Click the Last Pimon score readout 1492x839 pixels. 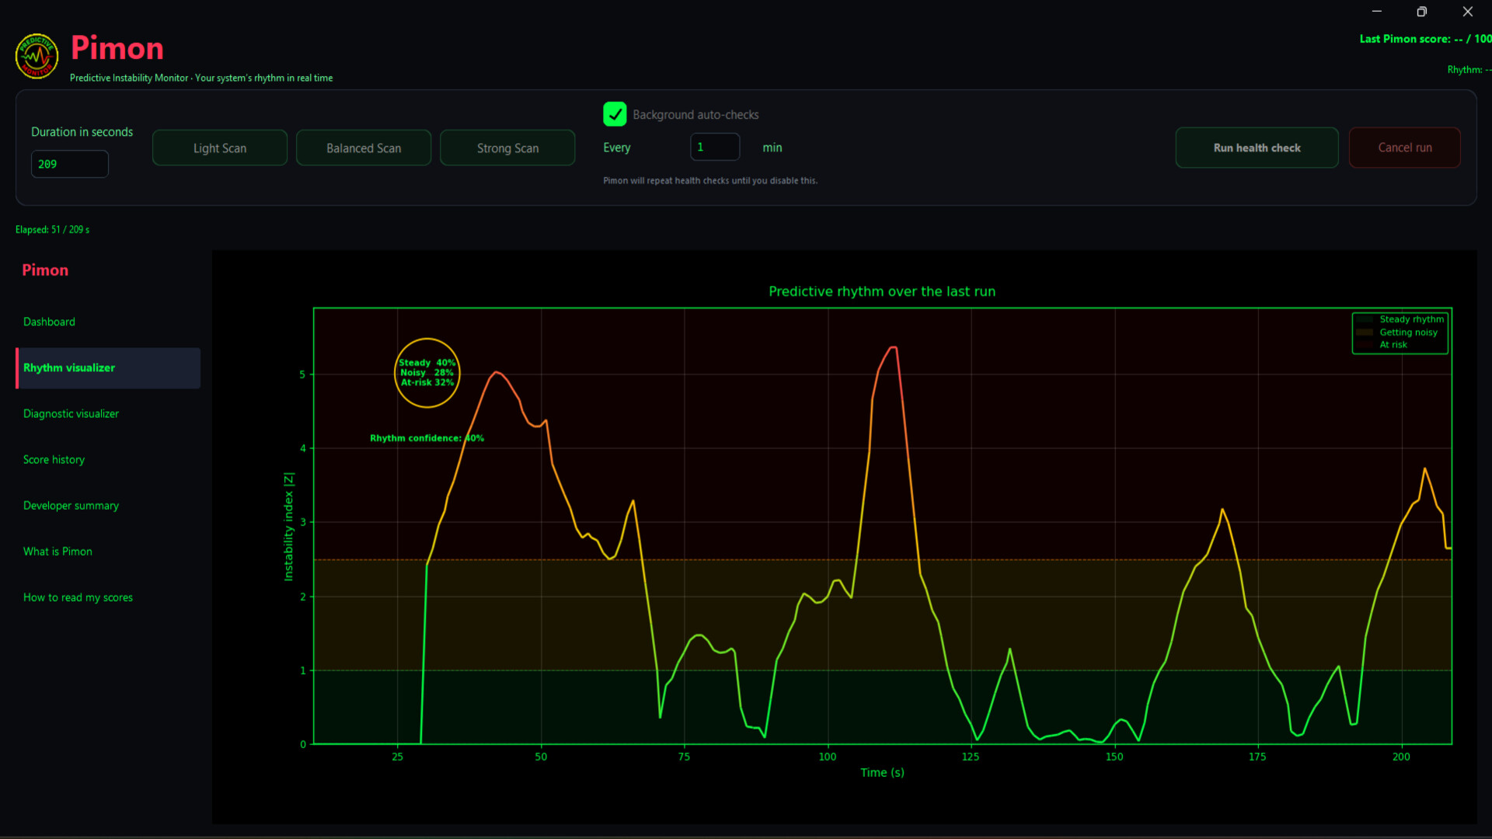pos(1425,39)
